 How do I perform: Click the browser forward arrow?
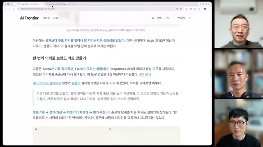9,9
